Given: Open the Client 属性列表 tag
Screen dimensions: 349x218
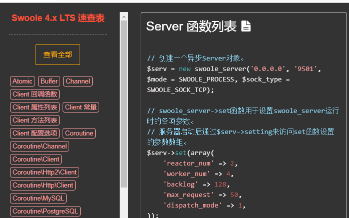Looking at the screenshot, I should pyautogui.click(x=35, y=107).
